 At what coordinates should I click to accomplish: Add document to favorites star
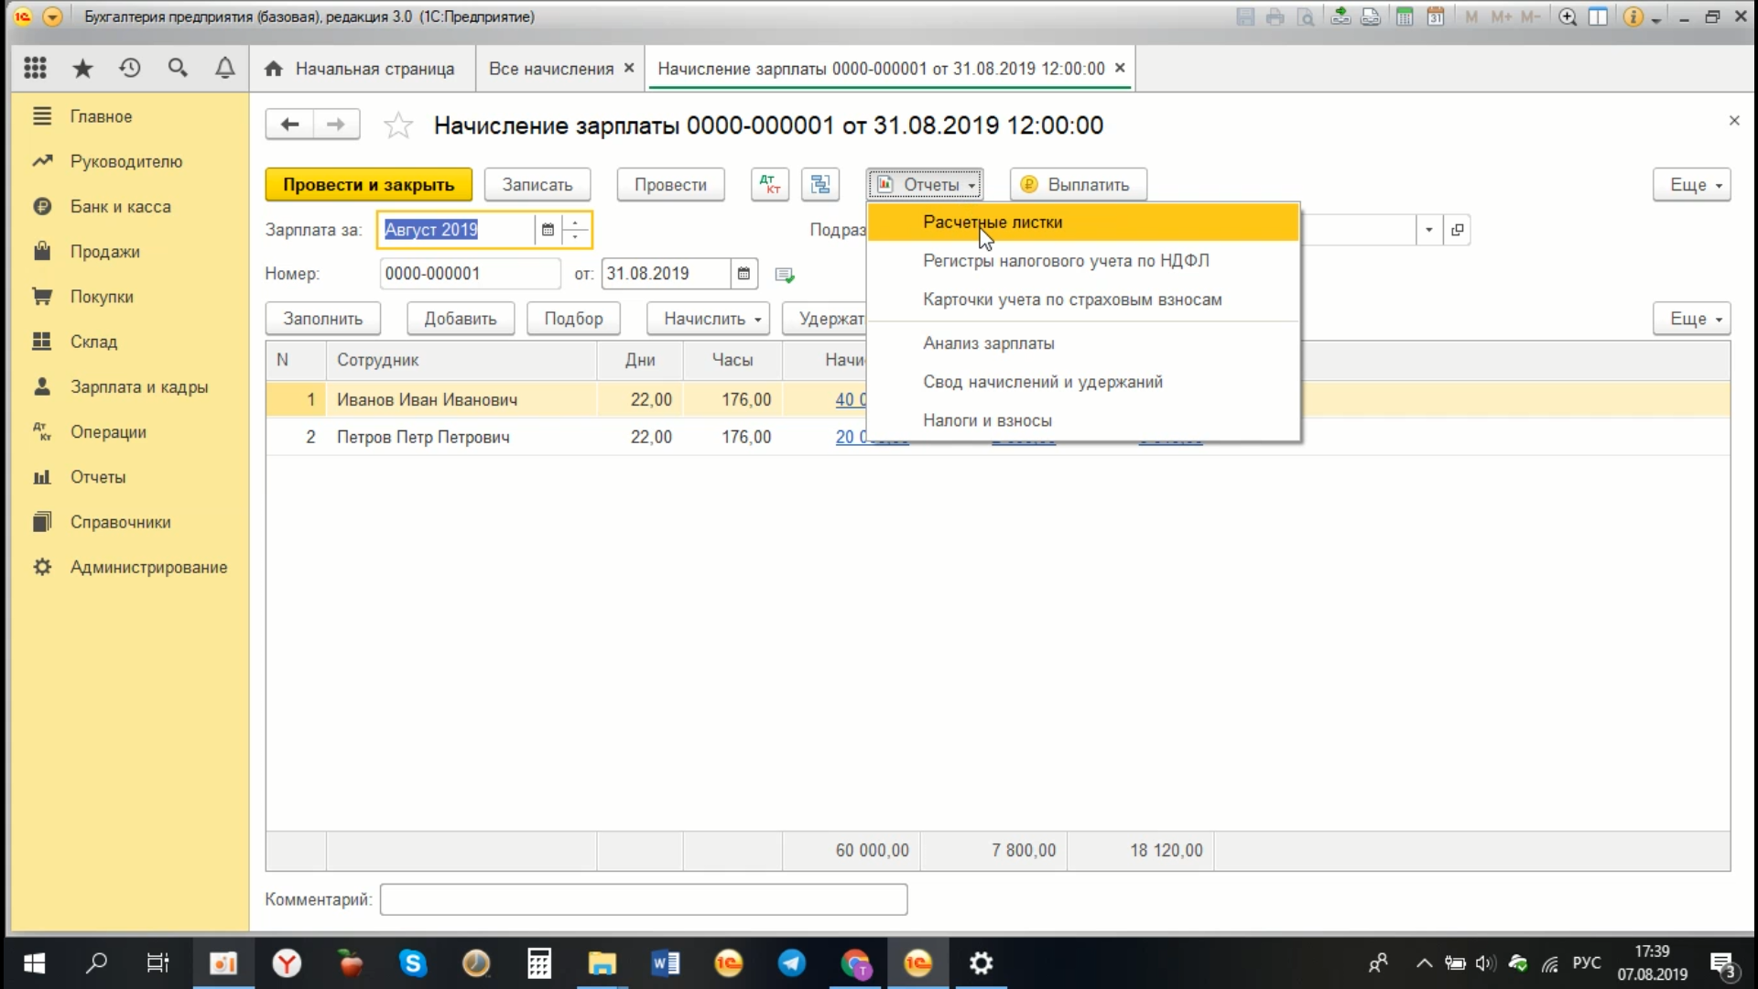[398, 125]
